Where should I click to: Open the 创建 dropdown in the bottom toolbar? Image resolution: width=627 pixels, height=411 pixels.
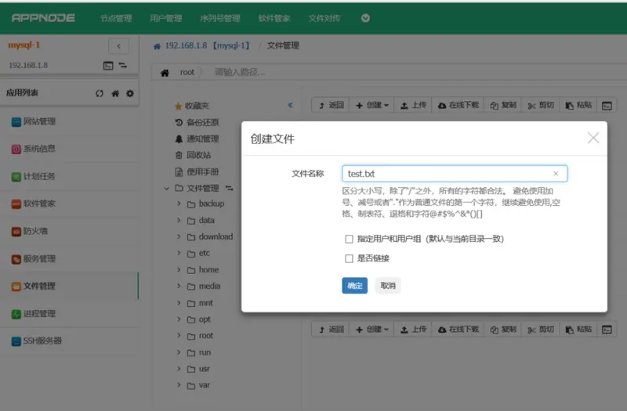point(371,330)
